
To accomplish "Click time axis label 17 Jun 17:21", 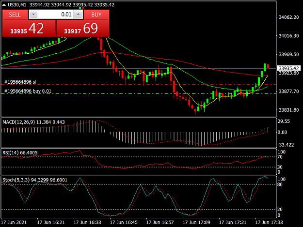I will coord(233,222).
